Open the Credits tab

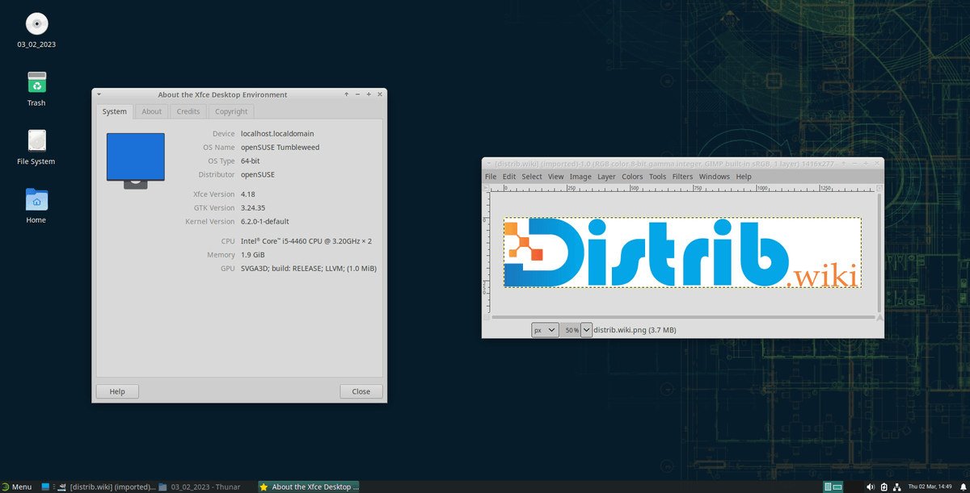coord(188,111)
